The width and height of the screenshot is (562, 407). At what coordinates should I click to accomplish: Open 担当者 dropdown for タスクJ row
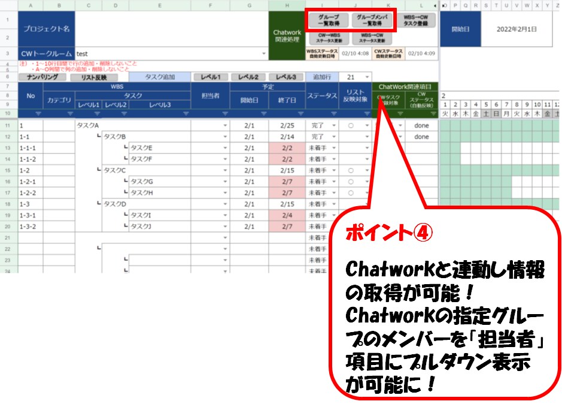point(225,227)
